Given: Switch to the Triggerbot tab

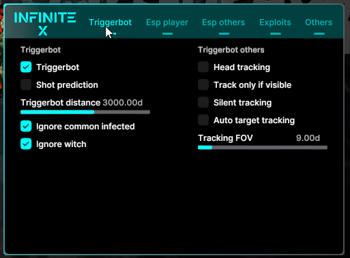Looking at the screenshot, I should coord(110,22).
